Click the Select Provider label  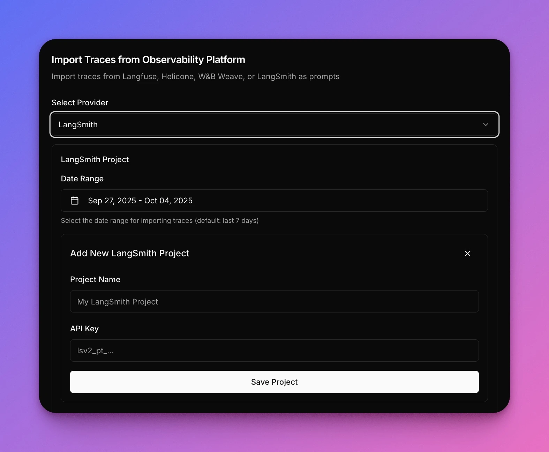point(80,103)
